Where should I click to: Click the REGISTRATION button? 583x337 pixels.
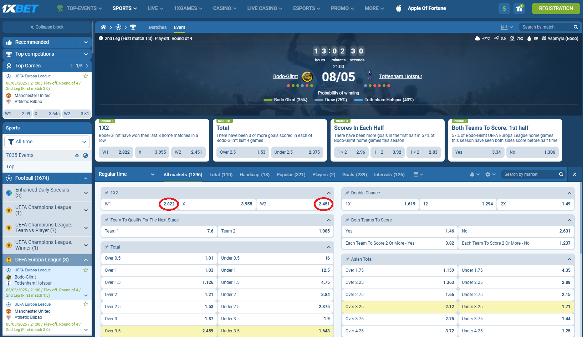(x=556, y=8)
